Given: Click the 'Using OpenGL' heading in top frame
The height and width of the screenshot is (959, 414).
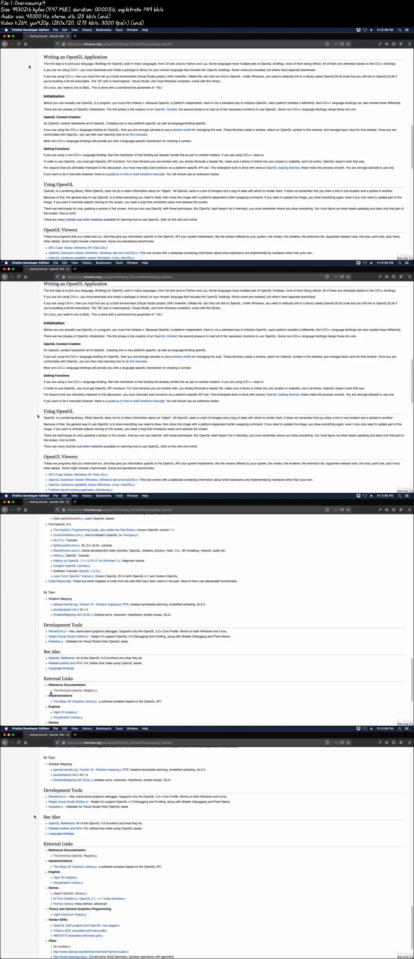Looking at the screenshot, I should click(59, 185).
